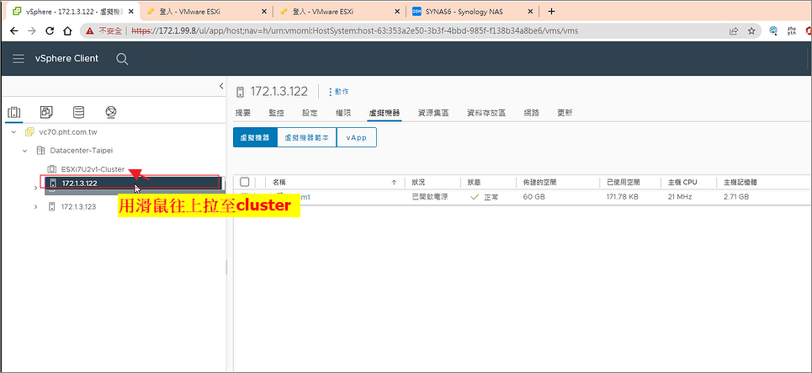Switch to the 網路 tab
Image resolution: width=812 pixels, height=373 pixels.
click(x=531, y=113)
